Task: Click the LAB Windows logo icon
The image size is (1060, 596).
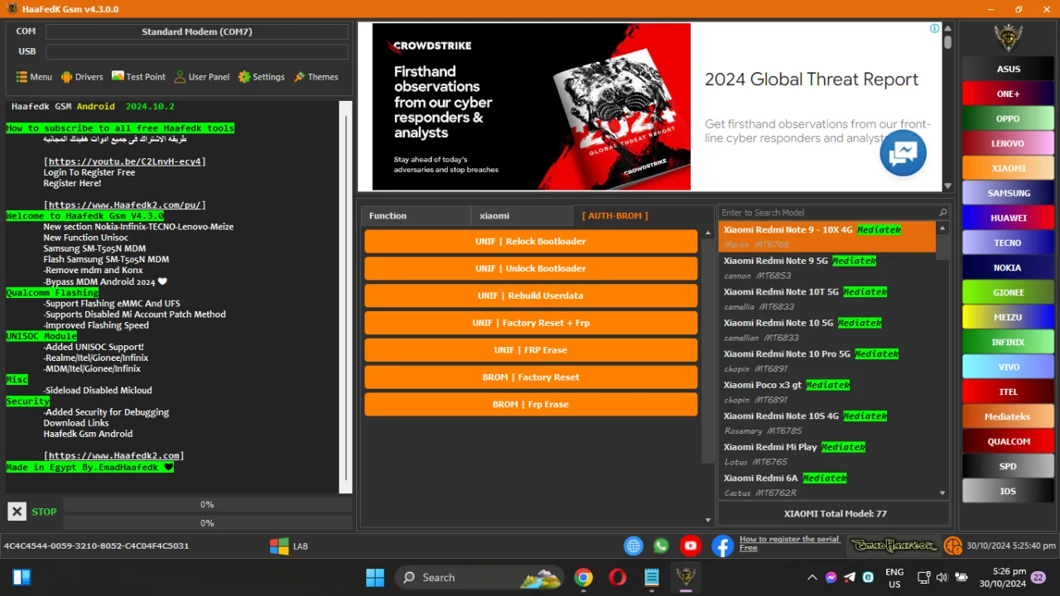Action: pyautogui.click(x=279, y=546)
